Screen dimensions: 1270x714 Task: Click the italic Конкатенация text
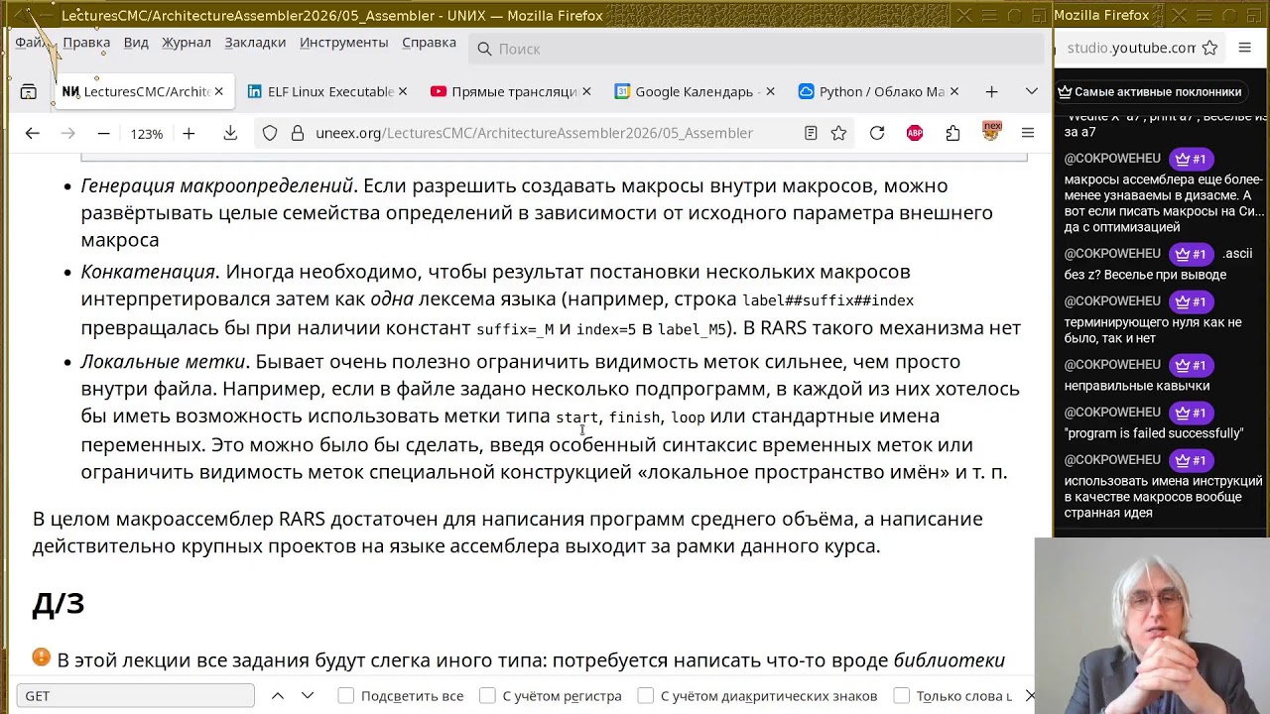(148, 271)
